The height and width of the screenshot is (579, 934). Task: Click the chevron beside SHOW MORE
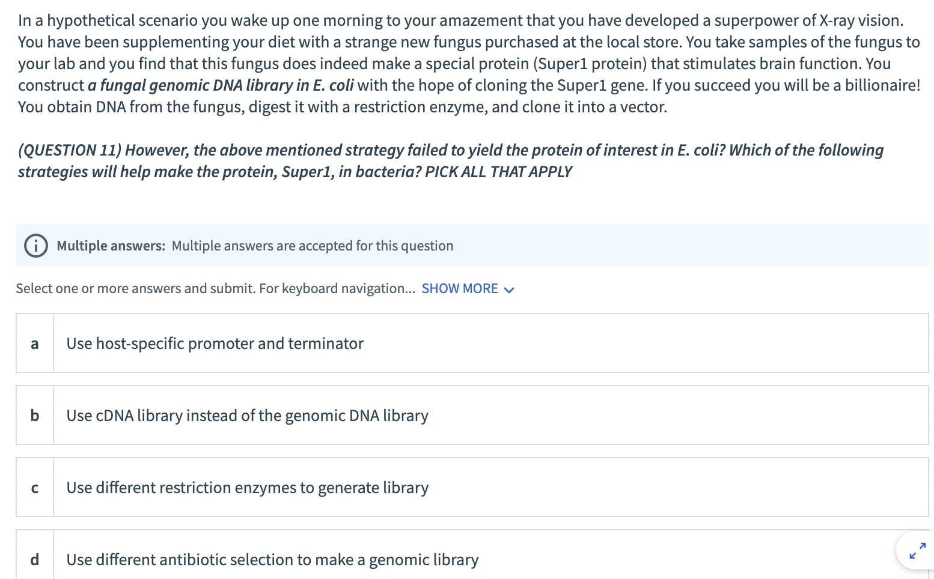click(x=510, y=290)
